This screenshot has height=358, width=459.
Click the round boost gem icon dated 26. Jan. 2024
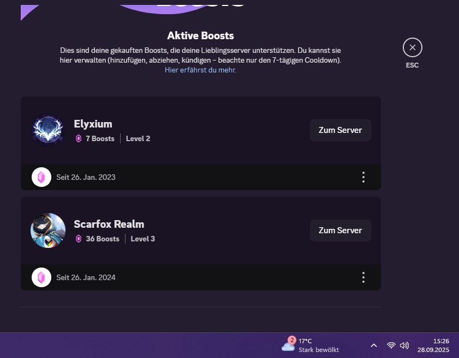[41, 277]
